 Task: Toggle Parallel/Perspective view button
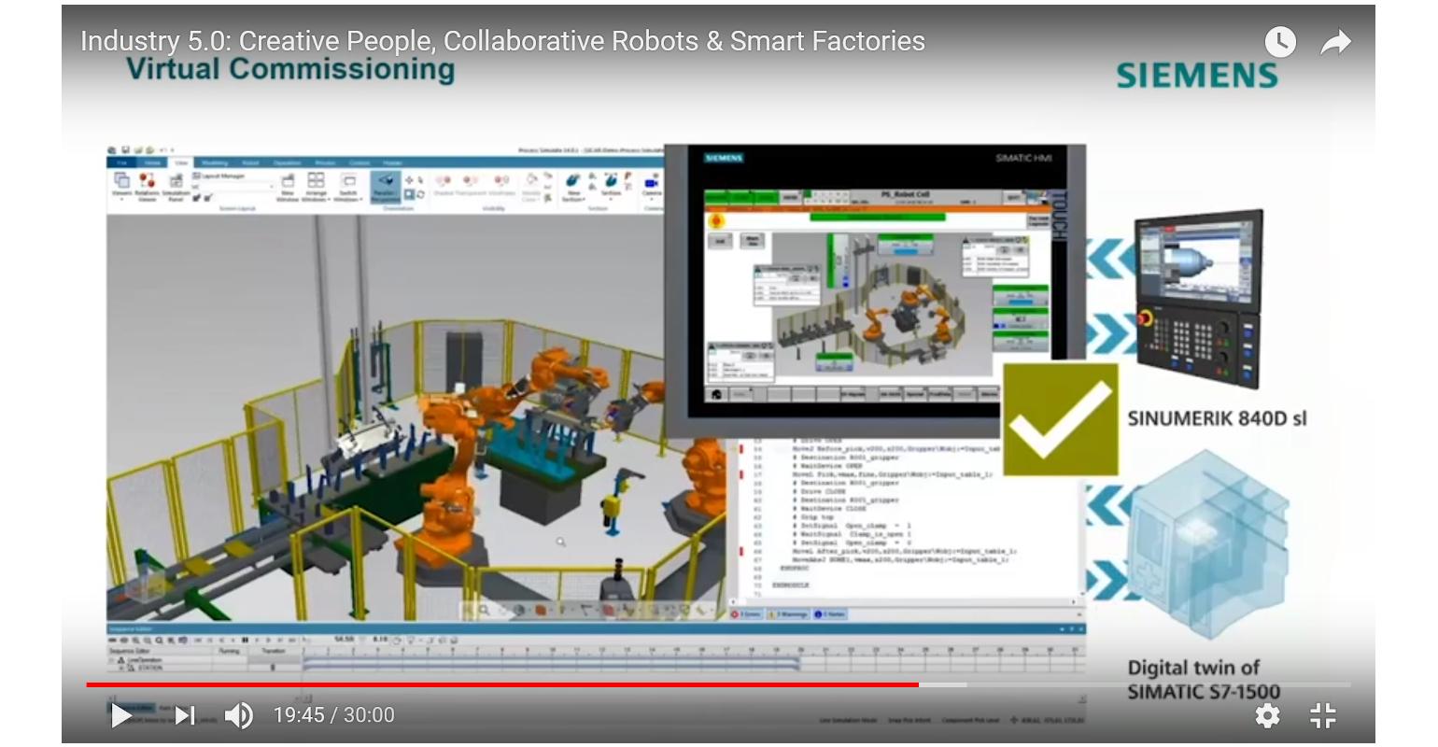tap(385, 187)
